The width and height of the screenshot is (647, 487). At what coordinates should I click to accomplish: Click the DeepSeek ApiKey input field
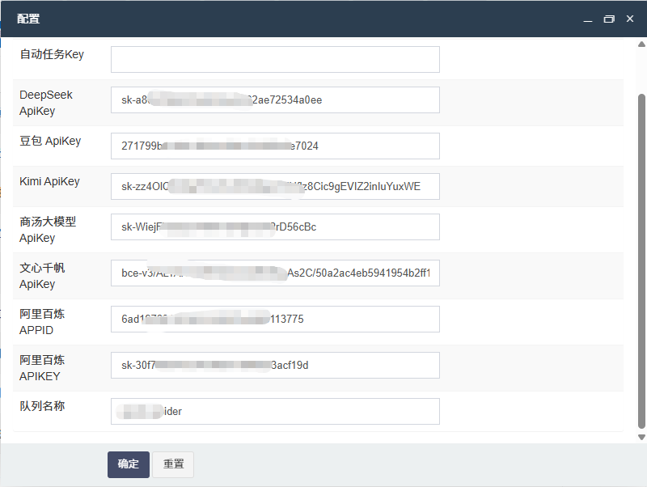pos(275,100)
